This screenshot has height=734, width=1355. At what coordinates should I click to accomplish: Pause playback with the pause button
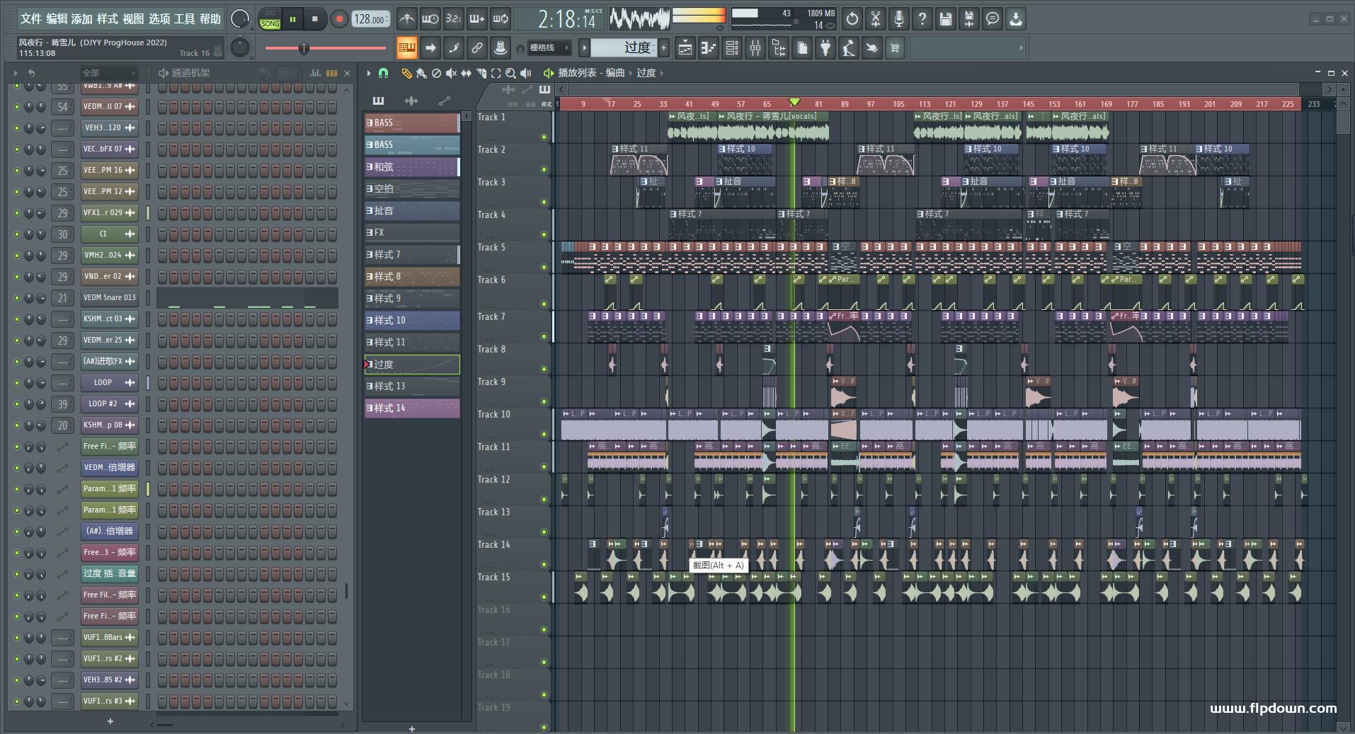pyautogui.click(x=292, y=19)
